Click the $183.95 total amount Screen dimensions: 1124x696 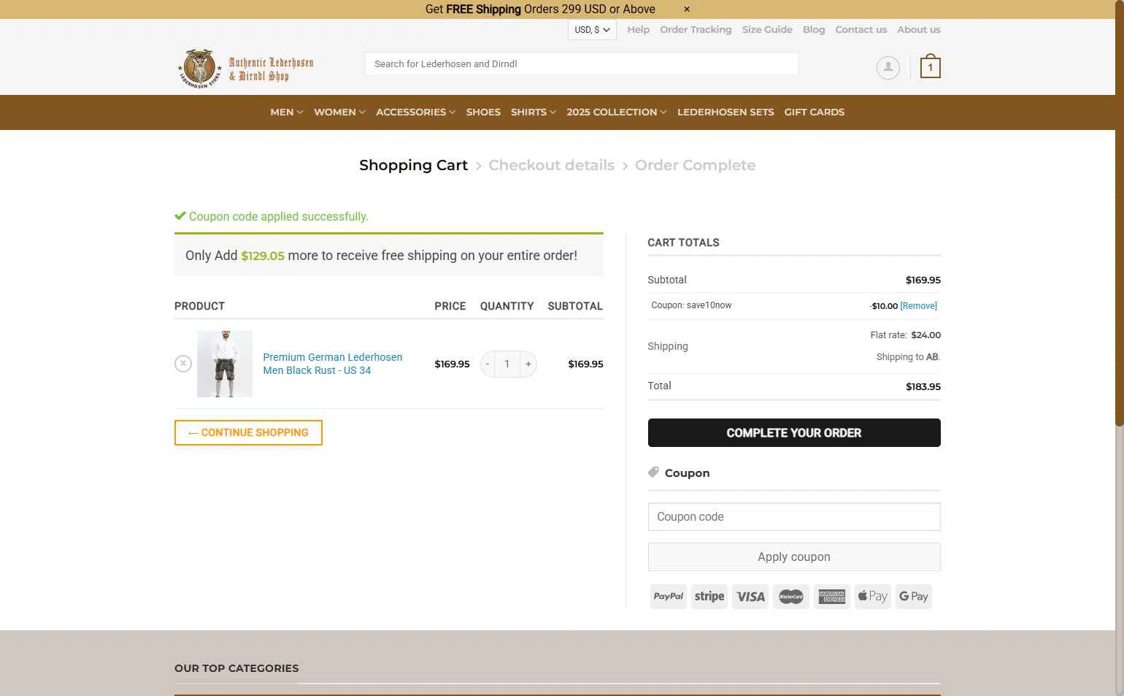923,386
